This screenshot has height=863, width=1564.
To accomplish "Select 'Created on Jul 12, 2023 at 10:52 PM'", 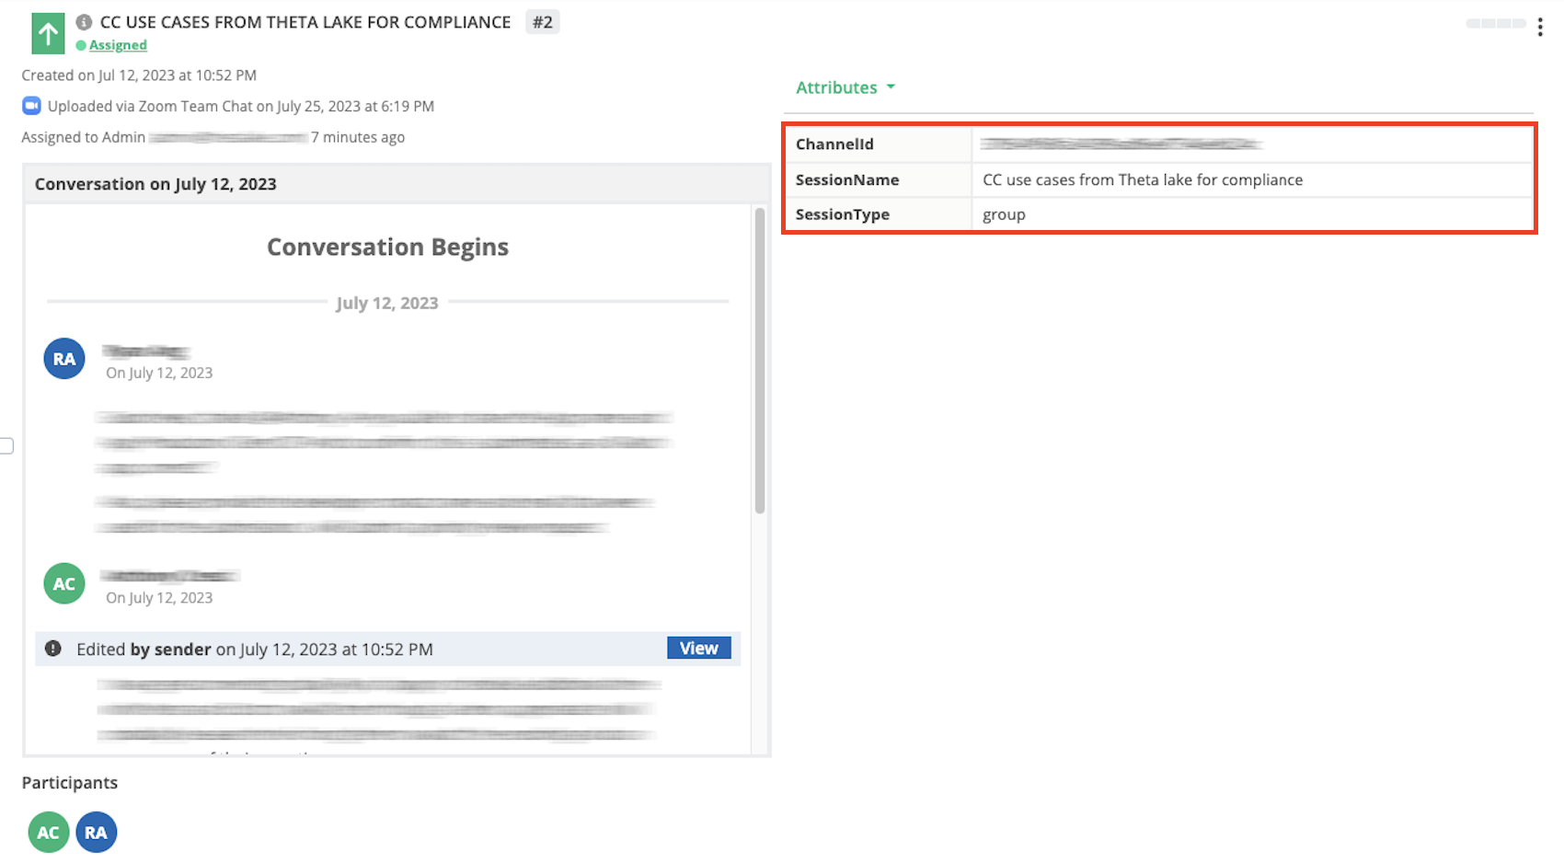I will pyautogui.click(x=139, y=75).
